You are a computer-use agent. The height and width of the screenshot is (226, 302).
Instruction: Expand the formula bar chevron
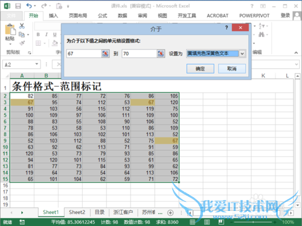(297, 64)
